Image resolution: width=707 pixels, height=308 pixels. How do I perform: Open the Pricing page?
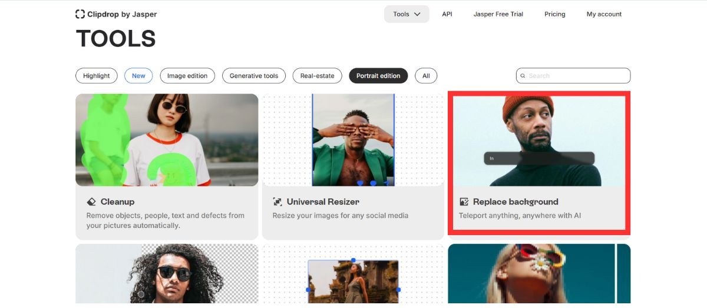pyautogui.click(x=554, y=14)
